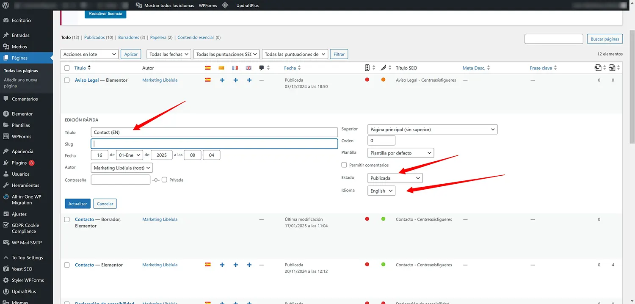Expand the Acciones en lote dropdown
The width and height of the screenshot is (635, 304).
[90, 54]
